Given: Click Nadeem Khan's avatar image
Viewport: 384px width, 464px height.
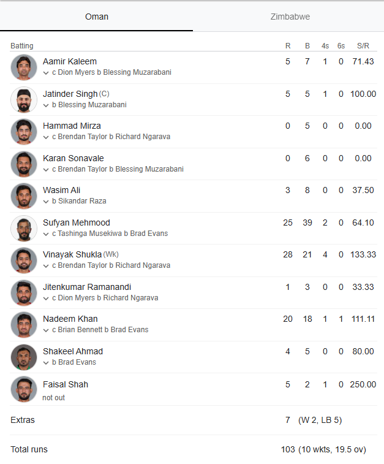Looking at the screenshot, I should (24, 324).
